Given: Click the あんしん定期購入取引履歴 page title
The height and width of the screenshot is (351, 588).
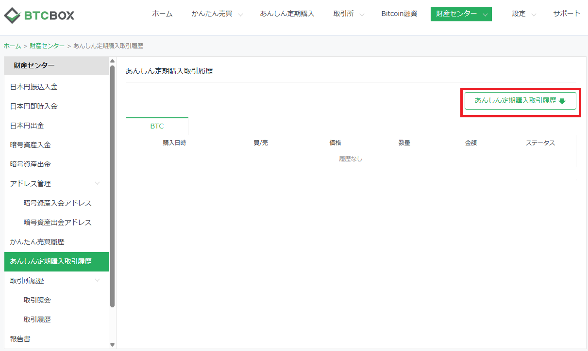Looking at the screenshot, I should click(x=169, y=71).
